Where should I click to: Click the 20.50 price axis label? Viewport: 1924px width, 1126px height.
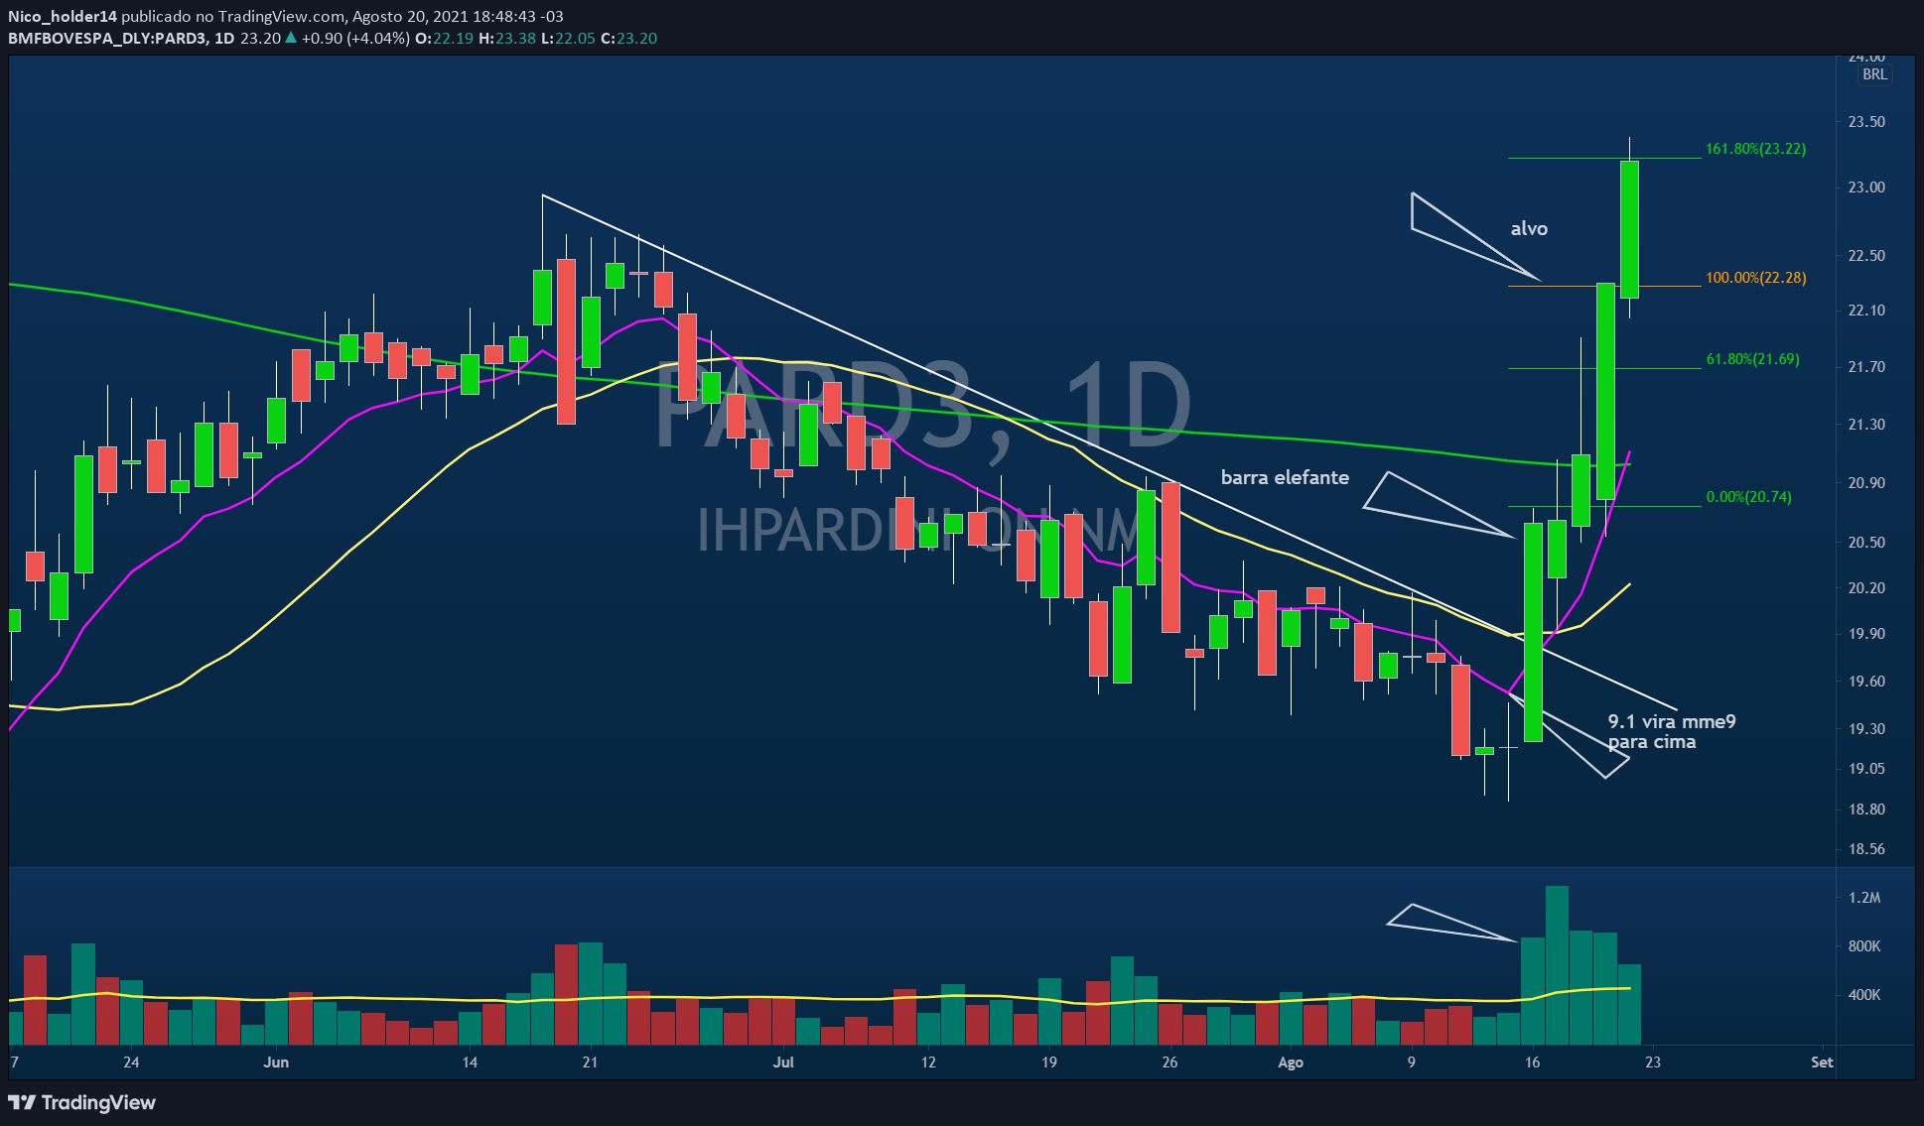tap(1866, 543)
